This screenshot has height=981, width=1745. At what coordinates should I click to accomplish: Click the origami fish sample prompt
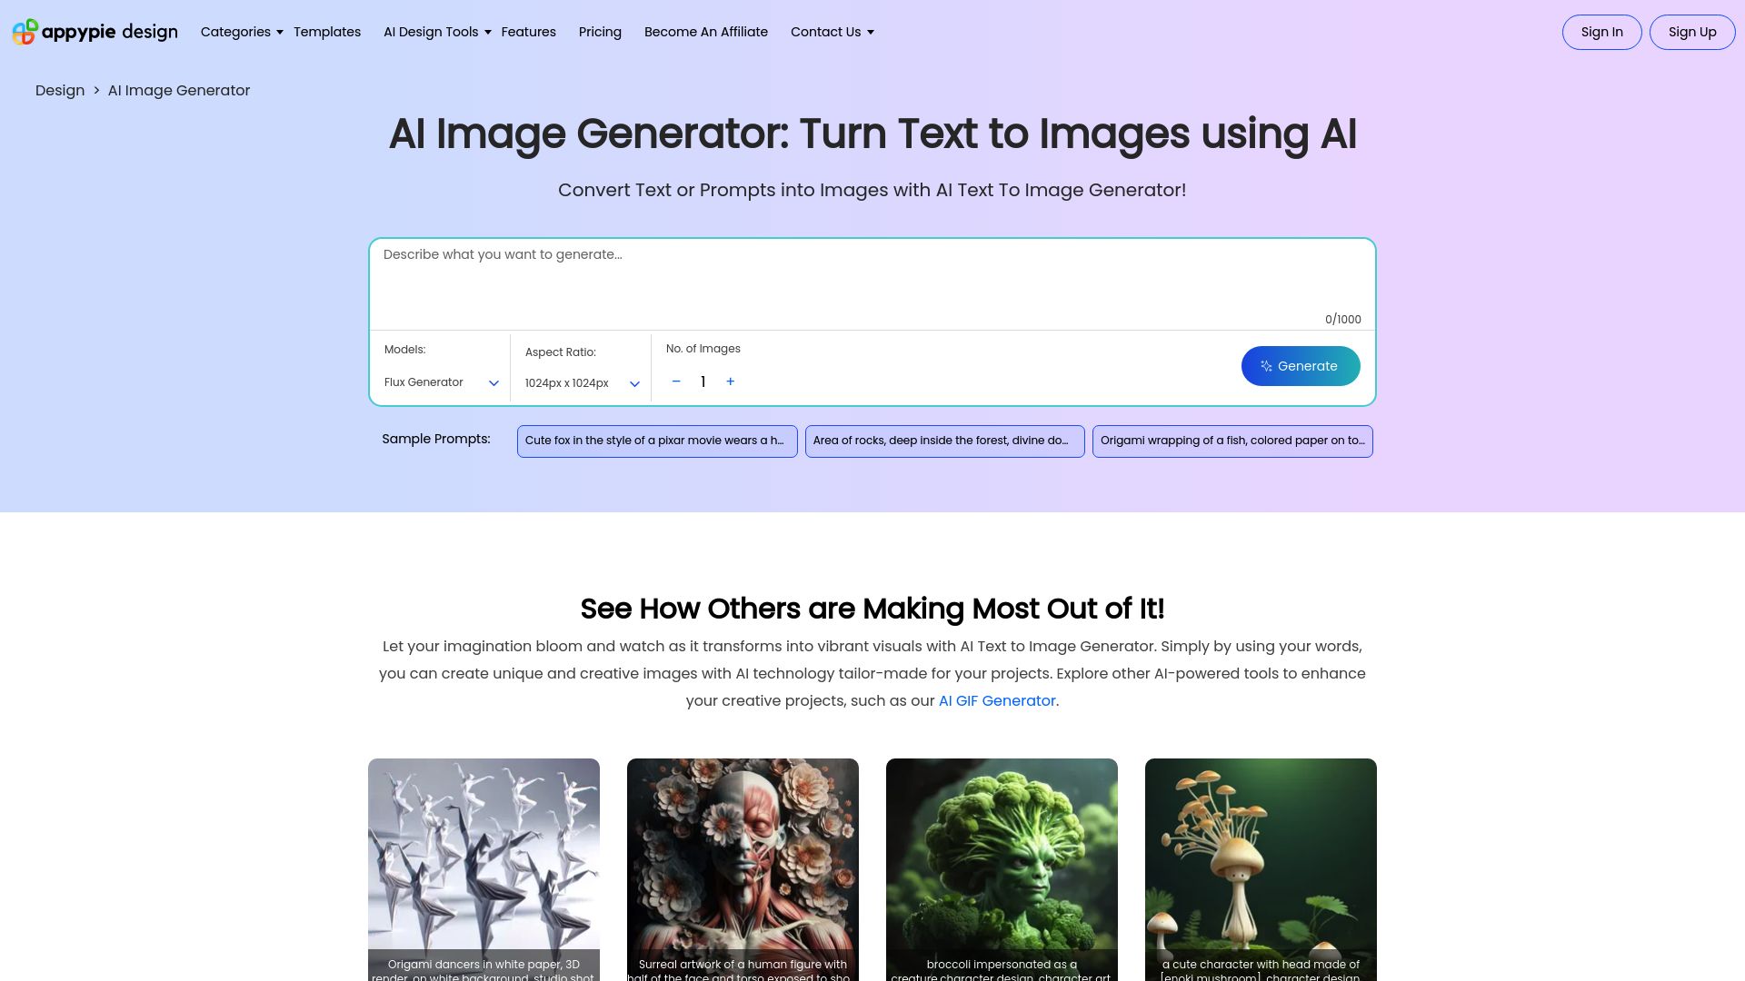pos(1232,440)
